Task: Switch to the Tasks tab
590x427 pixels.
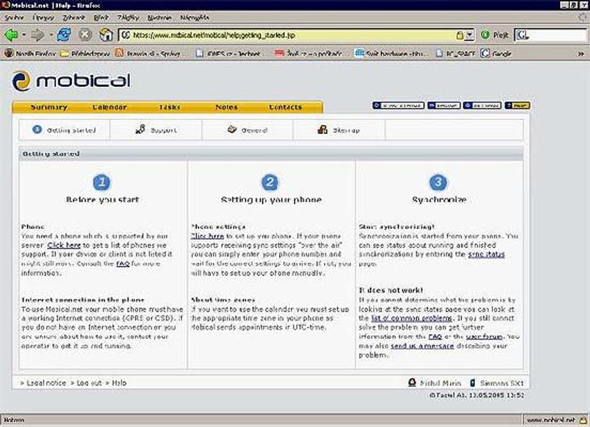Action: tap(169, 107)
